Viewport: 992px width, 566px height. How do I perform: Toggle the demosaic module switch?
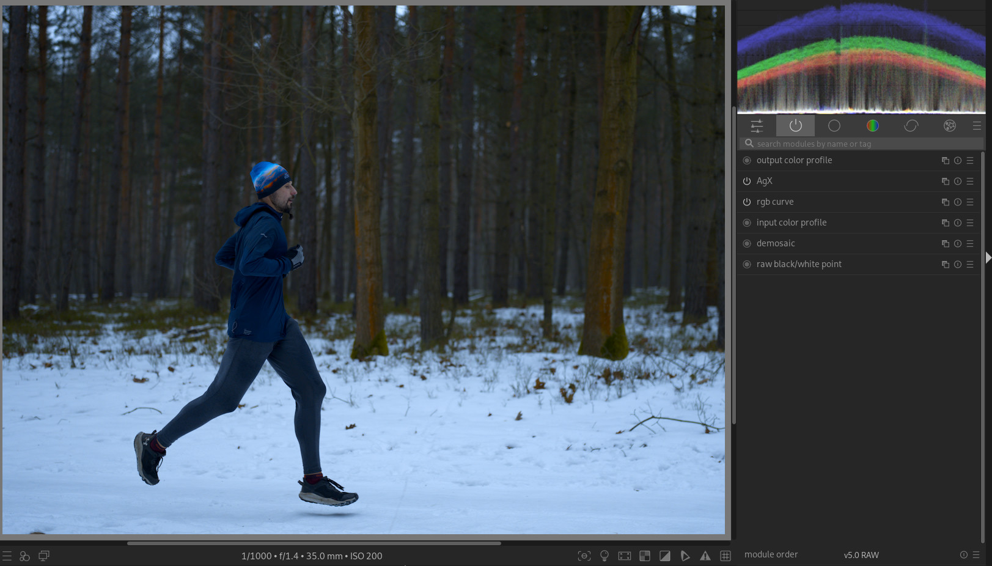click(x=747, y=244)
